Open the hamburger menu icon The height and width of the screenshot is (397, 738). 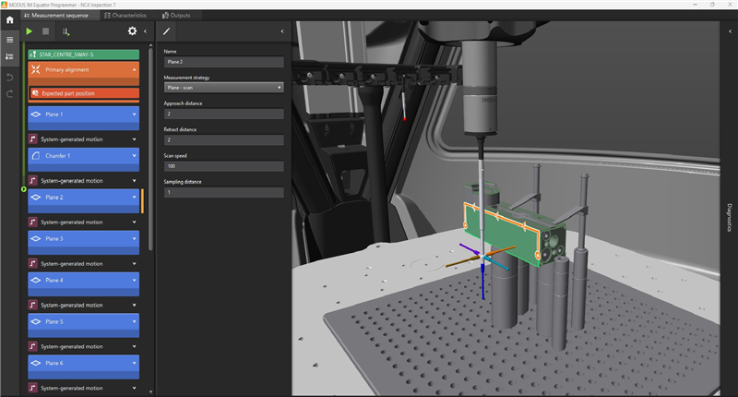[9, 40]
